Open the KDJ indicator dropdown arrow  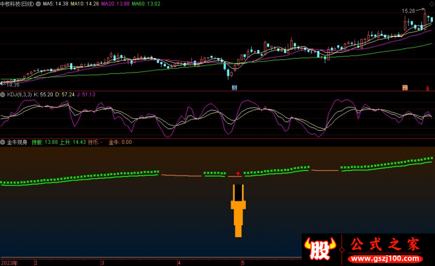coord(3,94)
